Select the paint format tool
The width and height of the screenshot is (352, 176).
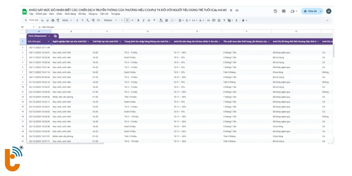tap(58, 21)
